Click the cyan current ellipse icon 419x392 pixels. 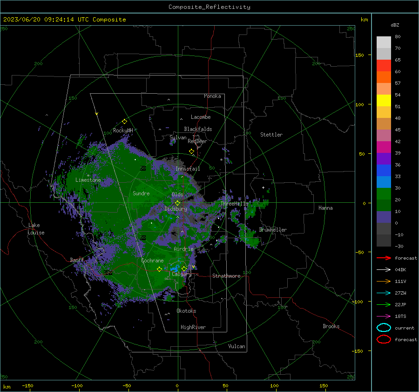pos(384,328)
